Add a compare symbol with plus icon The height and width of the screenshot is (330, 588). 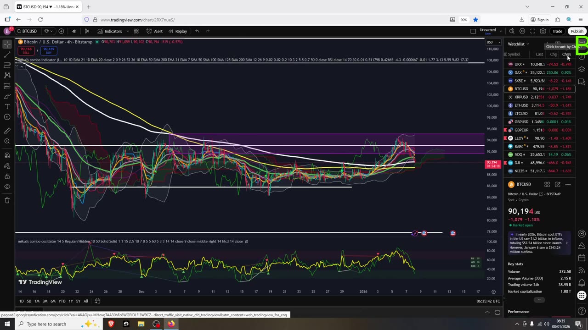(61, 31)
